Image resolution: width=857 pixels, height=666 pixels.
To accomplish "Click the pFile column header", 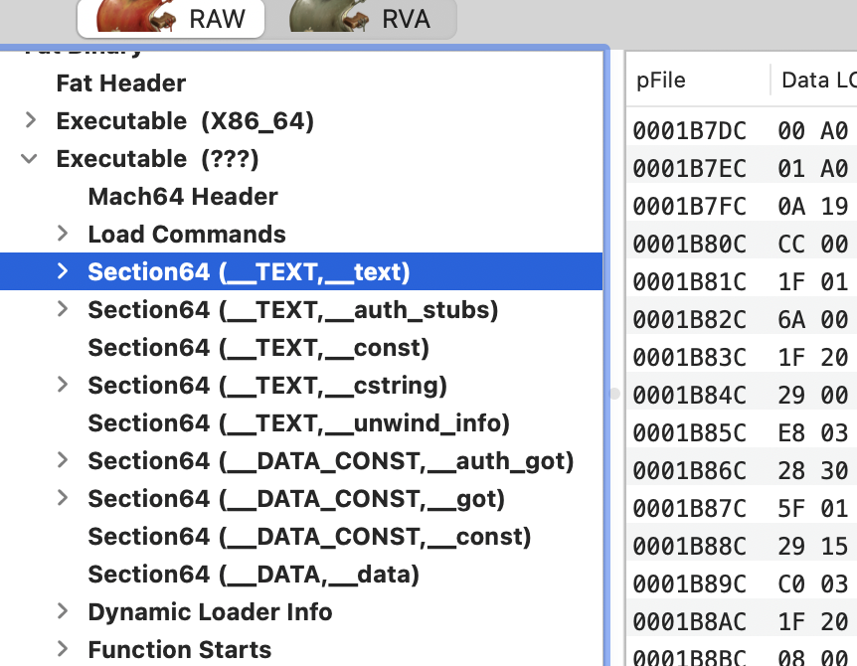I will pos(662,81).
